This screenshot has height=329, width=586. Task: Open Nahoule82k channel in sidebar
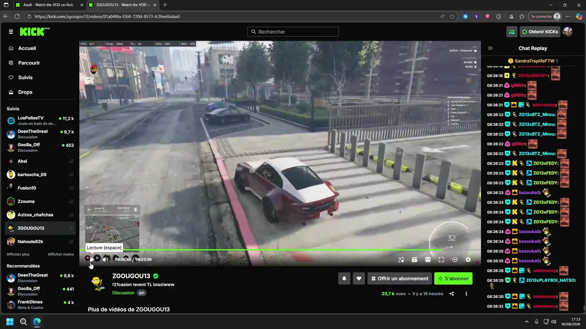tap(40, 242)
